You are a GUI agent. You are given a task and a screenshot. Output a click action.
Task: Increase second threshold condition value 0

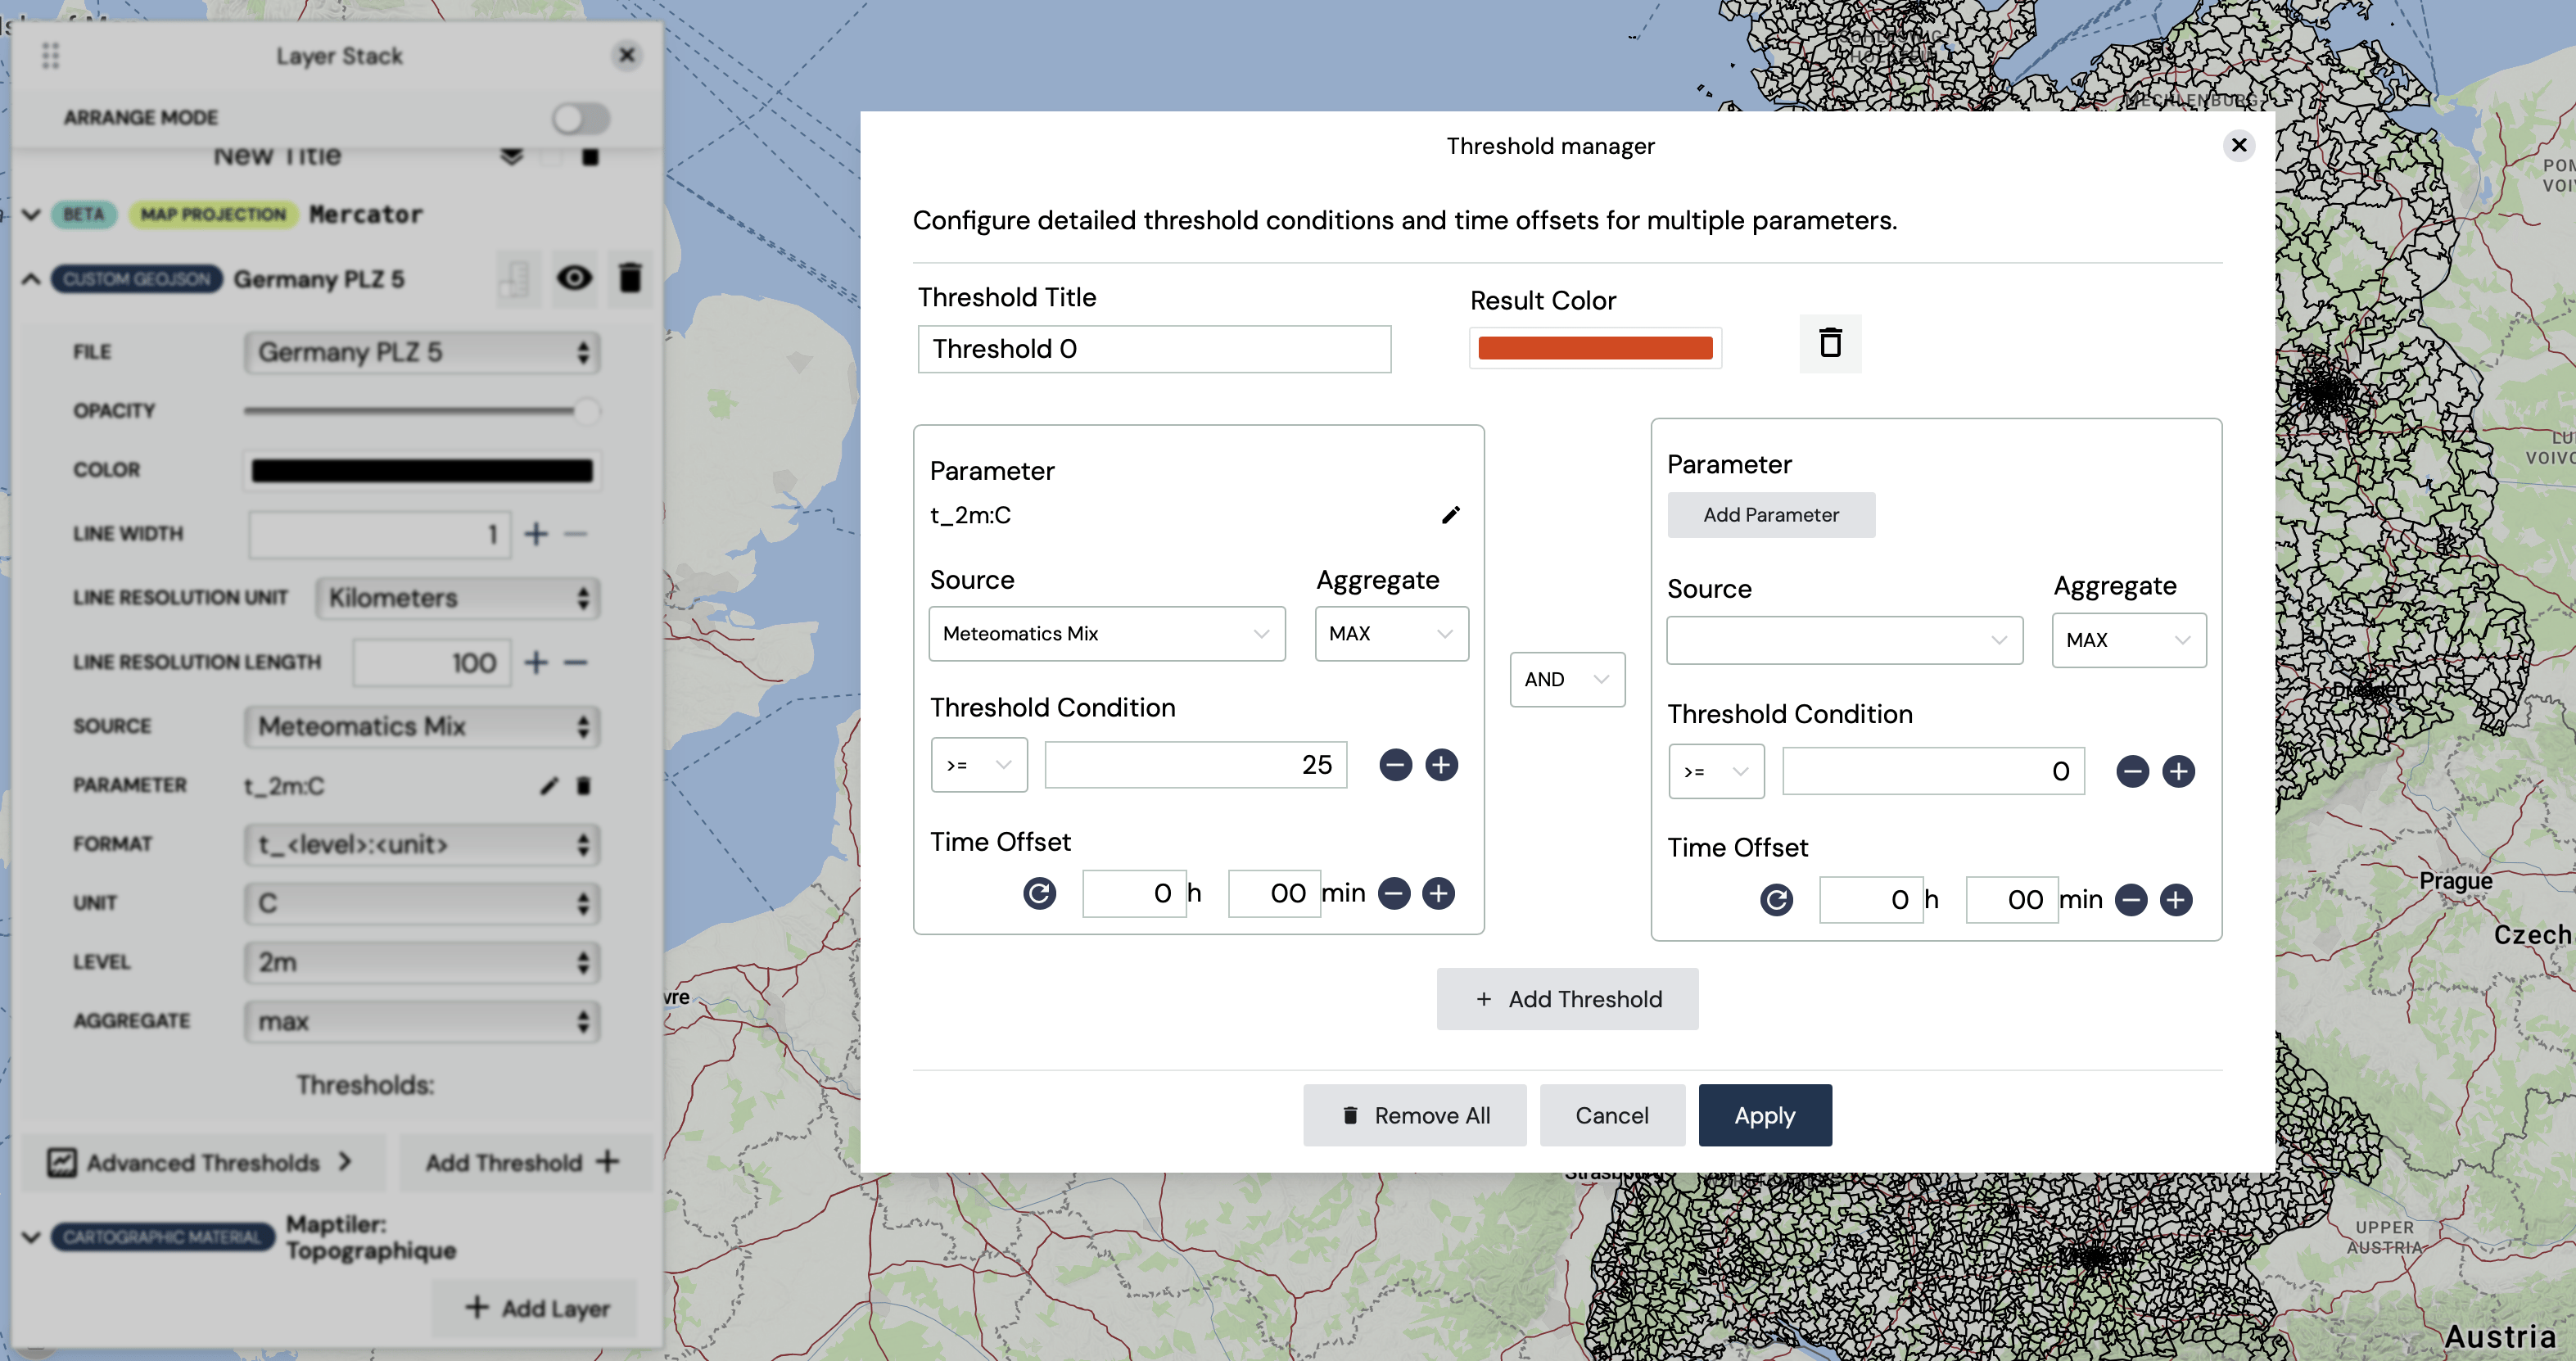[x=2178, y=771]
